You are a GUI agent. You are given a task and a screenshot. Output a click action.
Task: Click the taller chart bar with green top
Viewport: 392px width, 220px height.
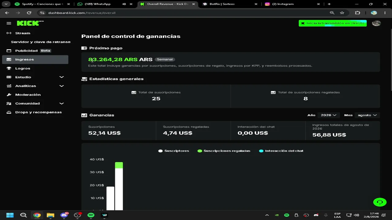pos(119,186)
